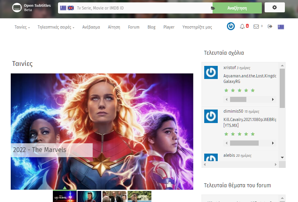
Task: Click the Ταινίες section heading
Action: (x=22, y=63)
